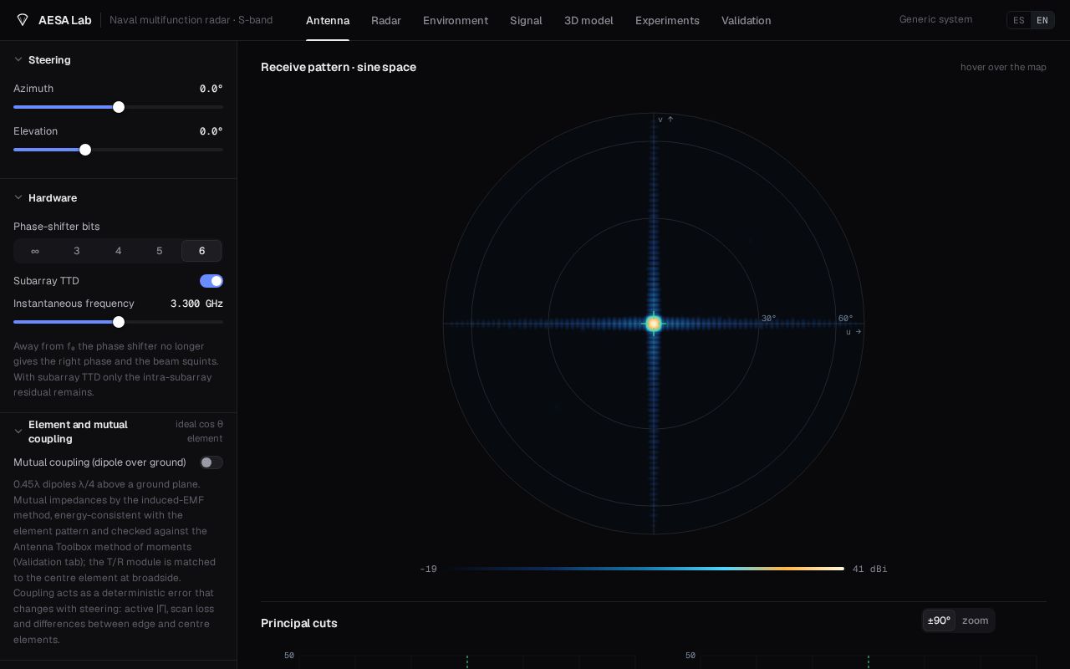The width and height of the screenshot is (1070, 669).
Task: Select 5 phase-shifter bits
Action: 160,251
